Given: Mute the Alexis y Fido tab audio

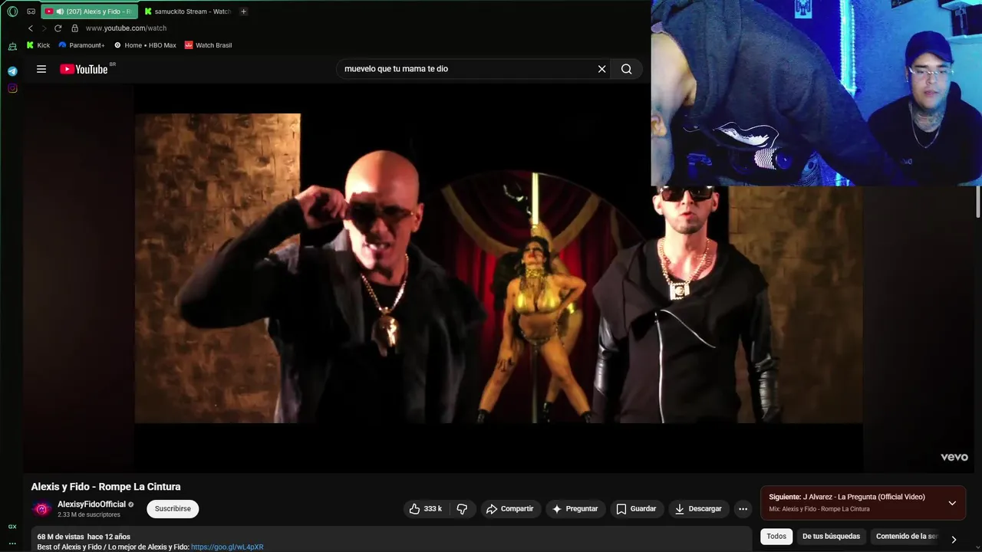Looking at the screenshot, I should coord(60,11).
